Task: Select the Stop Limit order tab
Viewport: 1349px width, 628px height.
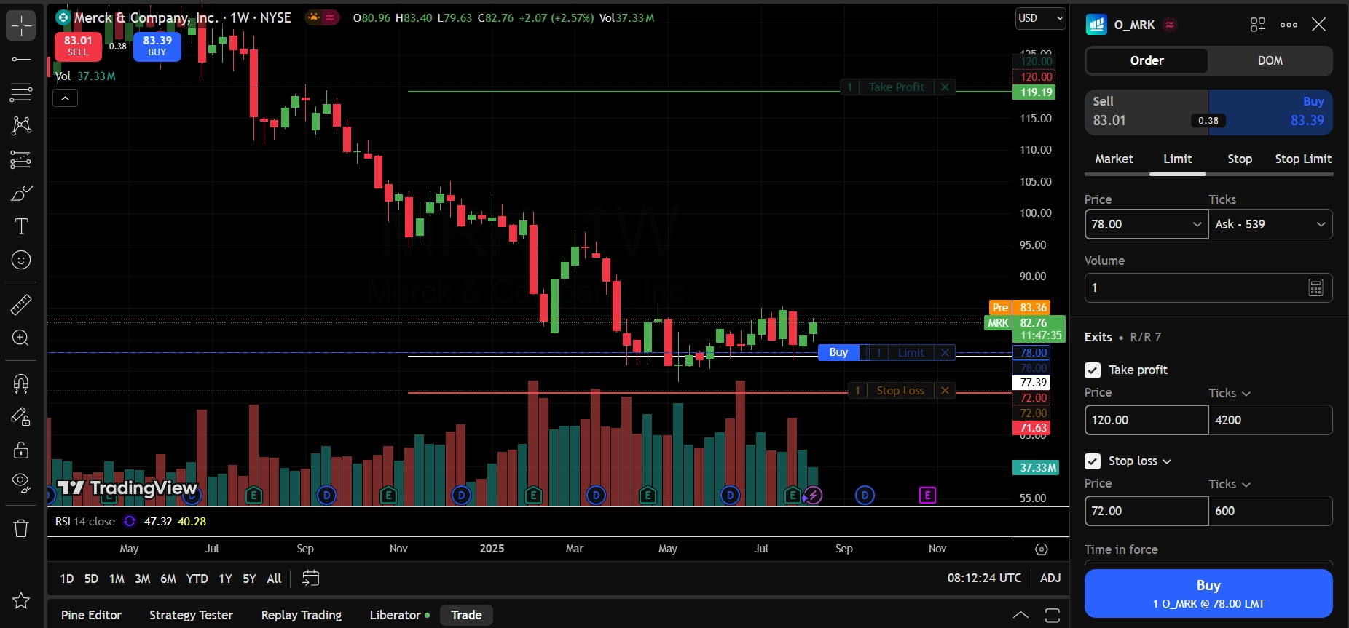Action: (1303, 159)
